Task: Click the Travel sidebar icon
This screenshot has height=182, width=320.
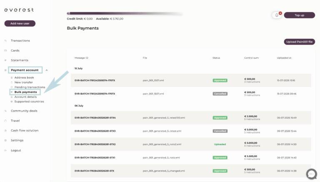Action: [x=5, y=121]
